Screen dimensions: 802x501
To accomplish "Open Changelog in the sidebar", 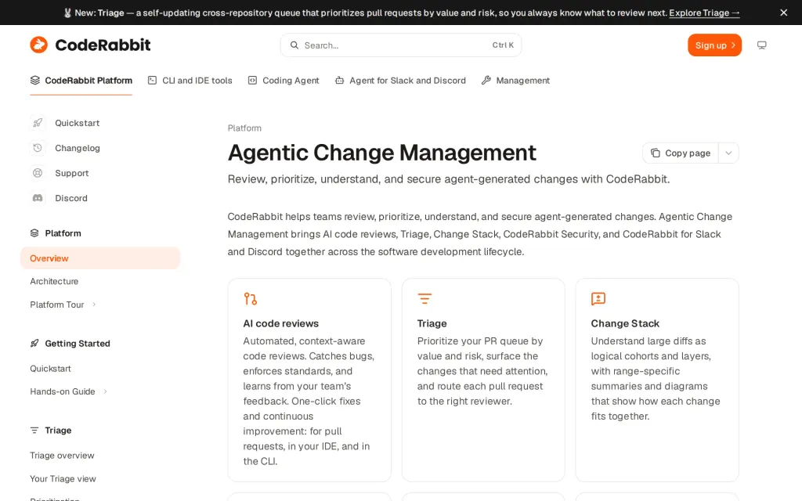I will [x=78, y=148].
